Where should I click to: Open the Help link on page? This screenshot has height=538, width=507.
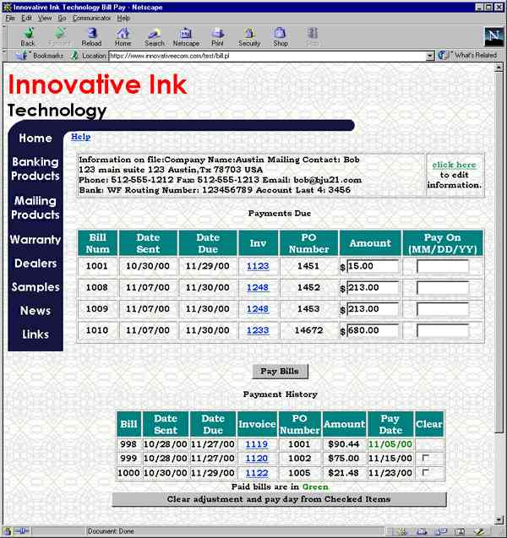coord(80,137)
